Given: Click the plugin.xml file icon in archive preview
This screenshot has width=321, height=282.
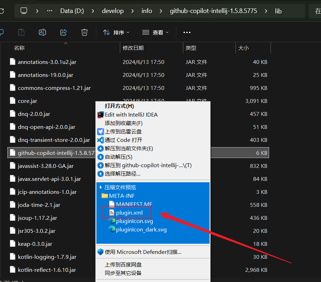Looking at the screenshot, I should coord(112,213).
